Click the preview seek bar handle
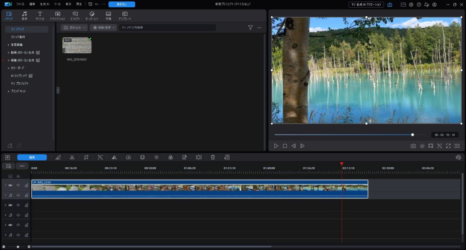 pyautogui.click(x=412, y=135)
